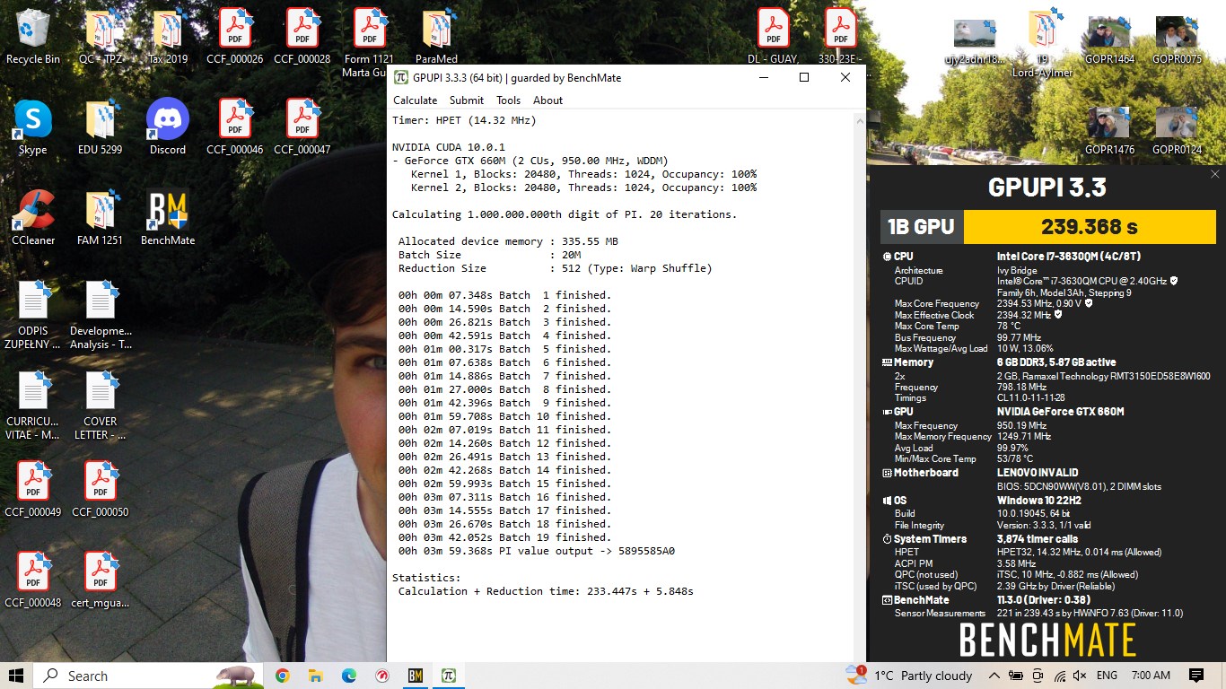Click the 'NVIDIA CUDA 10.0.1' line
The image size is (1226, 689).
coord(449,147)
